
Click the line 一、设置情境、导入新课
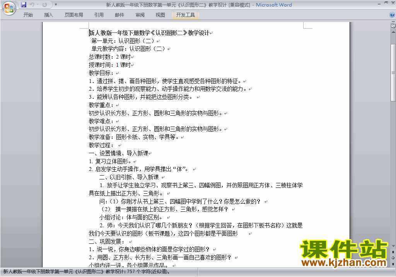coord(118,153)
